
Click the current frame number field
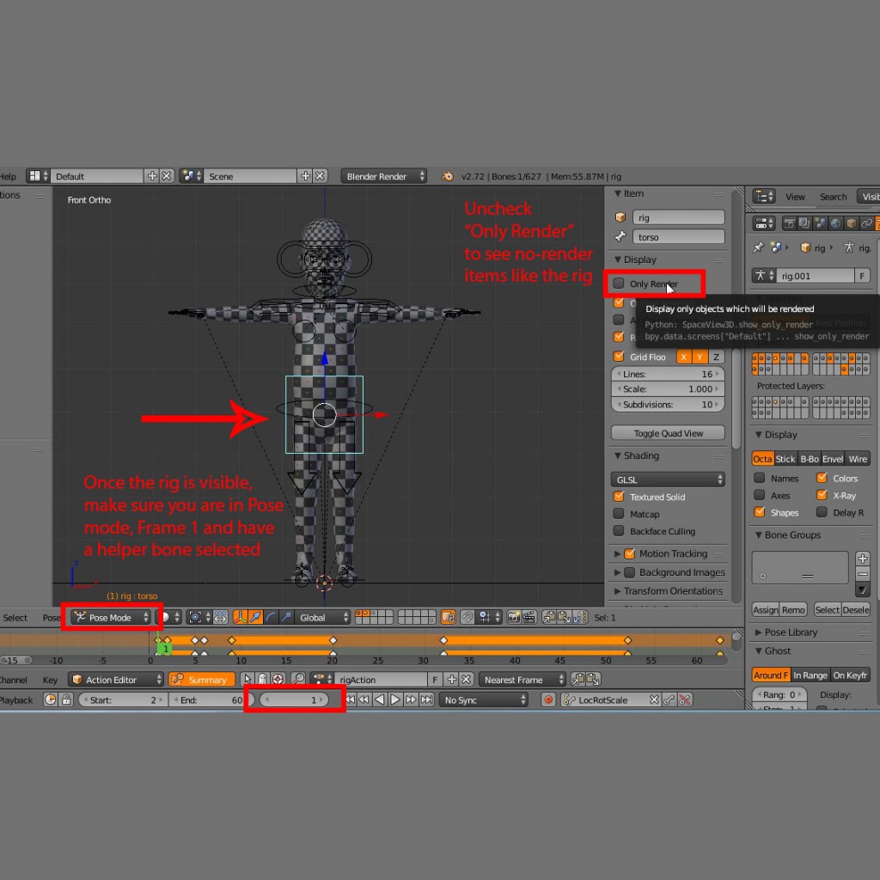296,700
